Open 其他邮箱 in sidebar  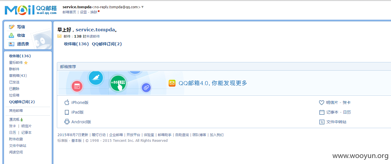(x=16, y=111)
